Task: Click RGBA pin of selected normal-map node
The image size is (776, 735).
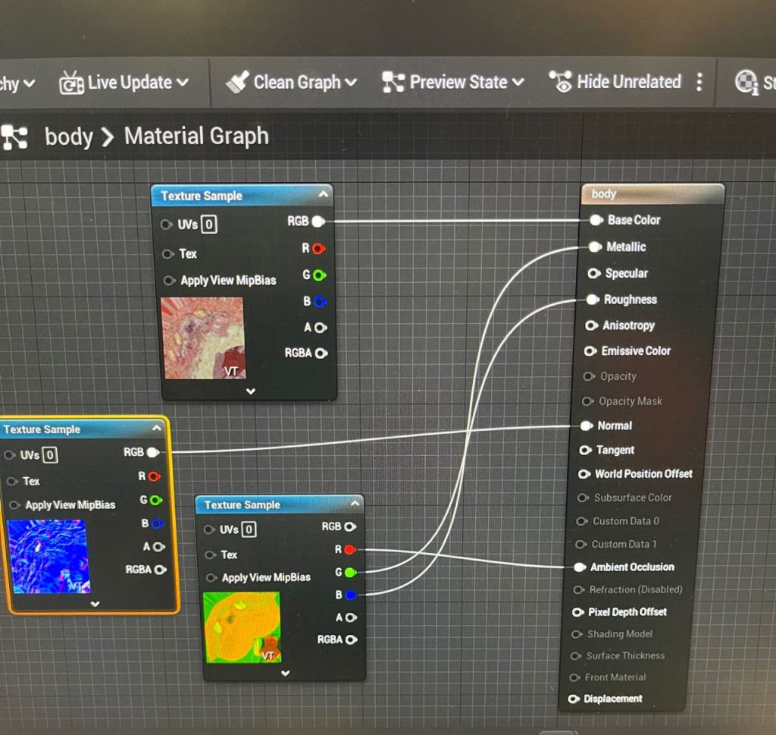Action: tap(161, 570)
